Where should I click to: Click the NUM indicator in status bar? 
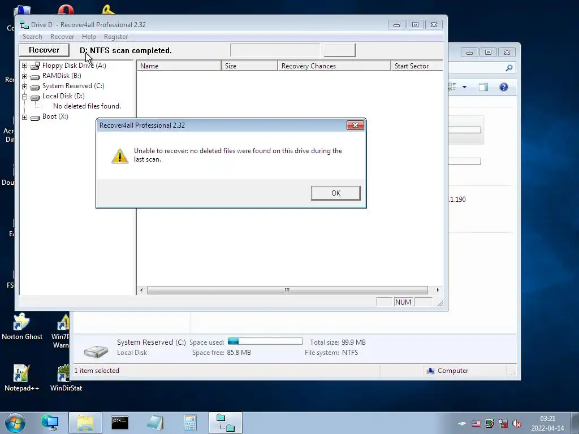pos(403,302)
